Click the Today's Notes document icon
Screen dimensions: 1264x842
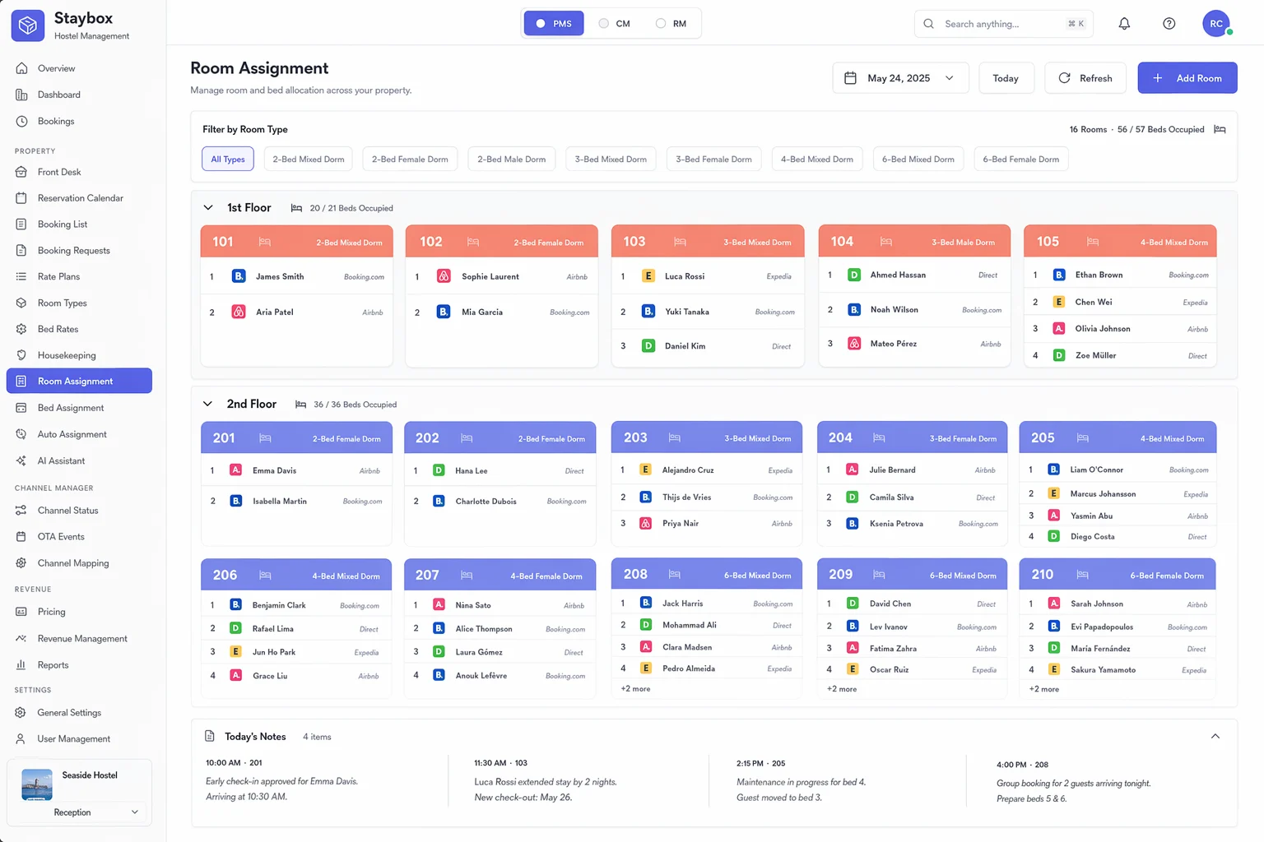(210, 737)
